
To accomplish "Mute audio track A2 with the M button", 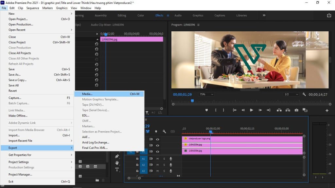I will click(158, 164).
